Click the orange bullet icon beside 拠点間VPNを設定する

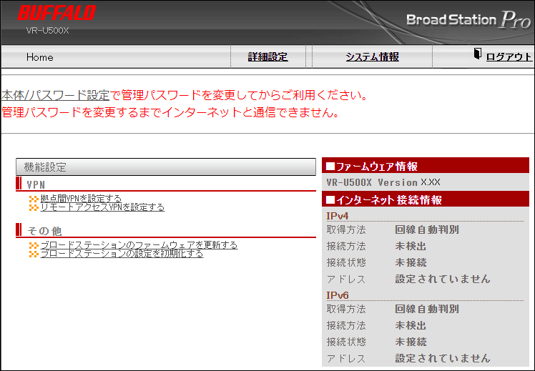pyautogui.click(x=34, y=199)
